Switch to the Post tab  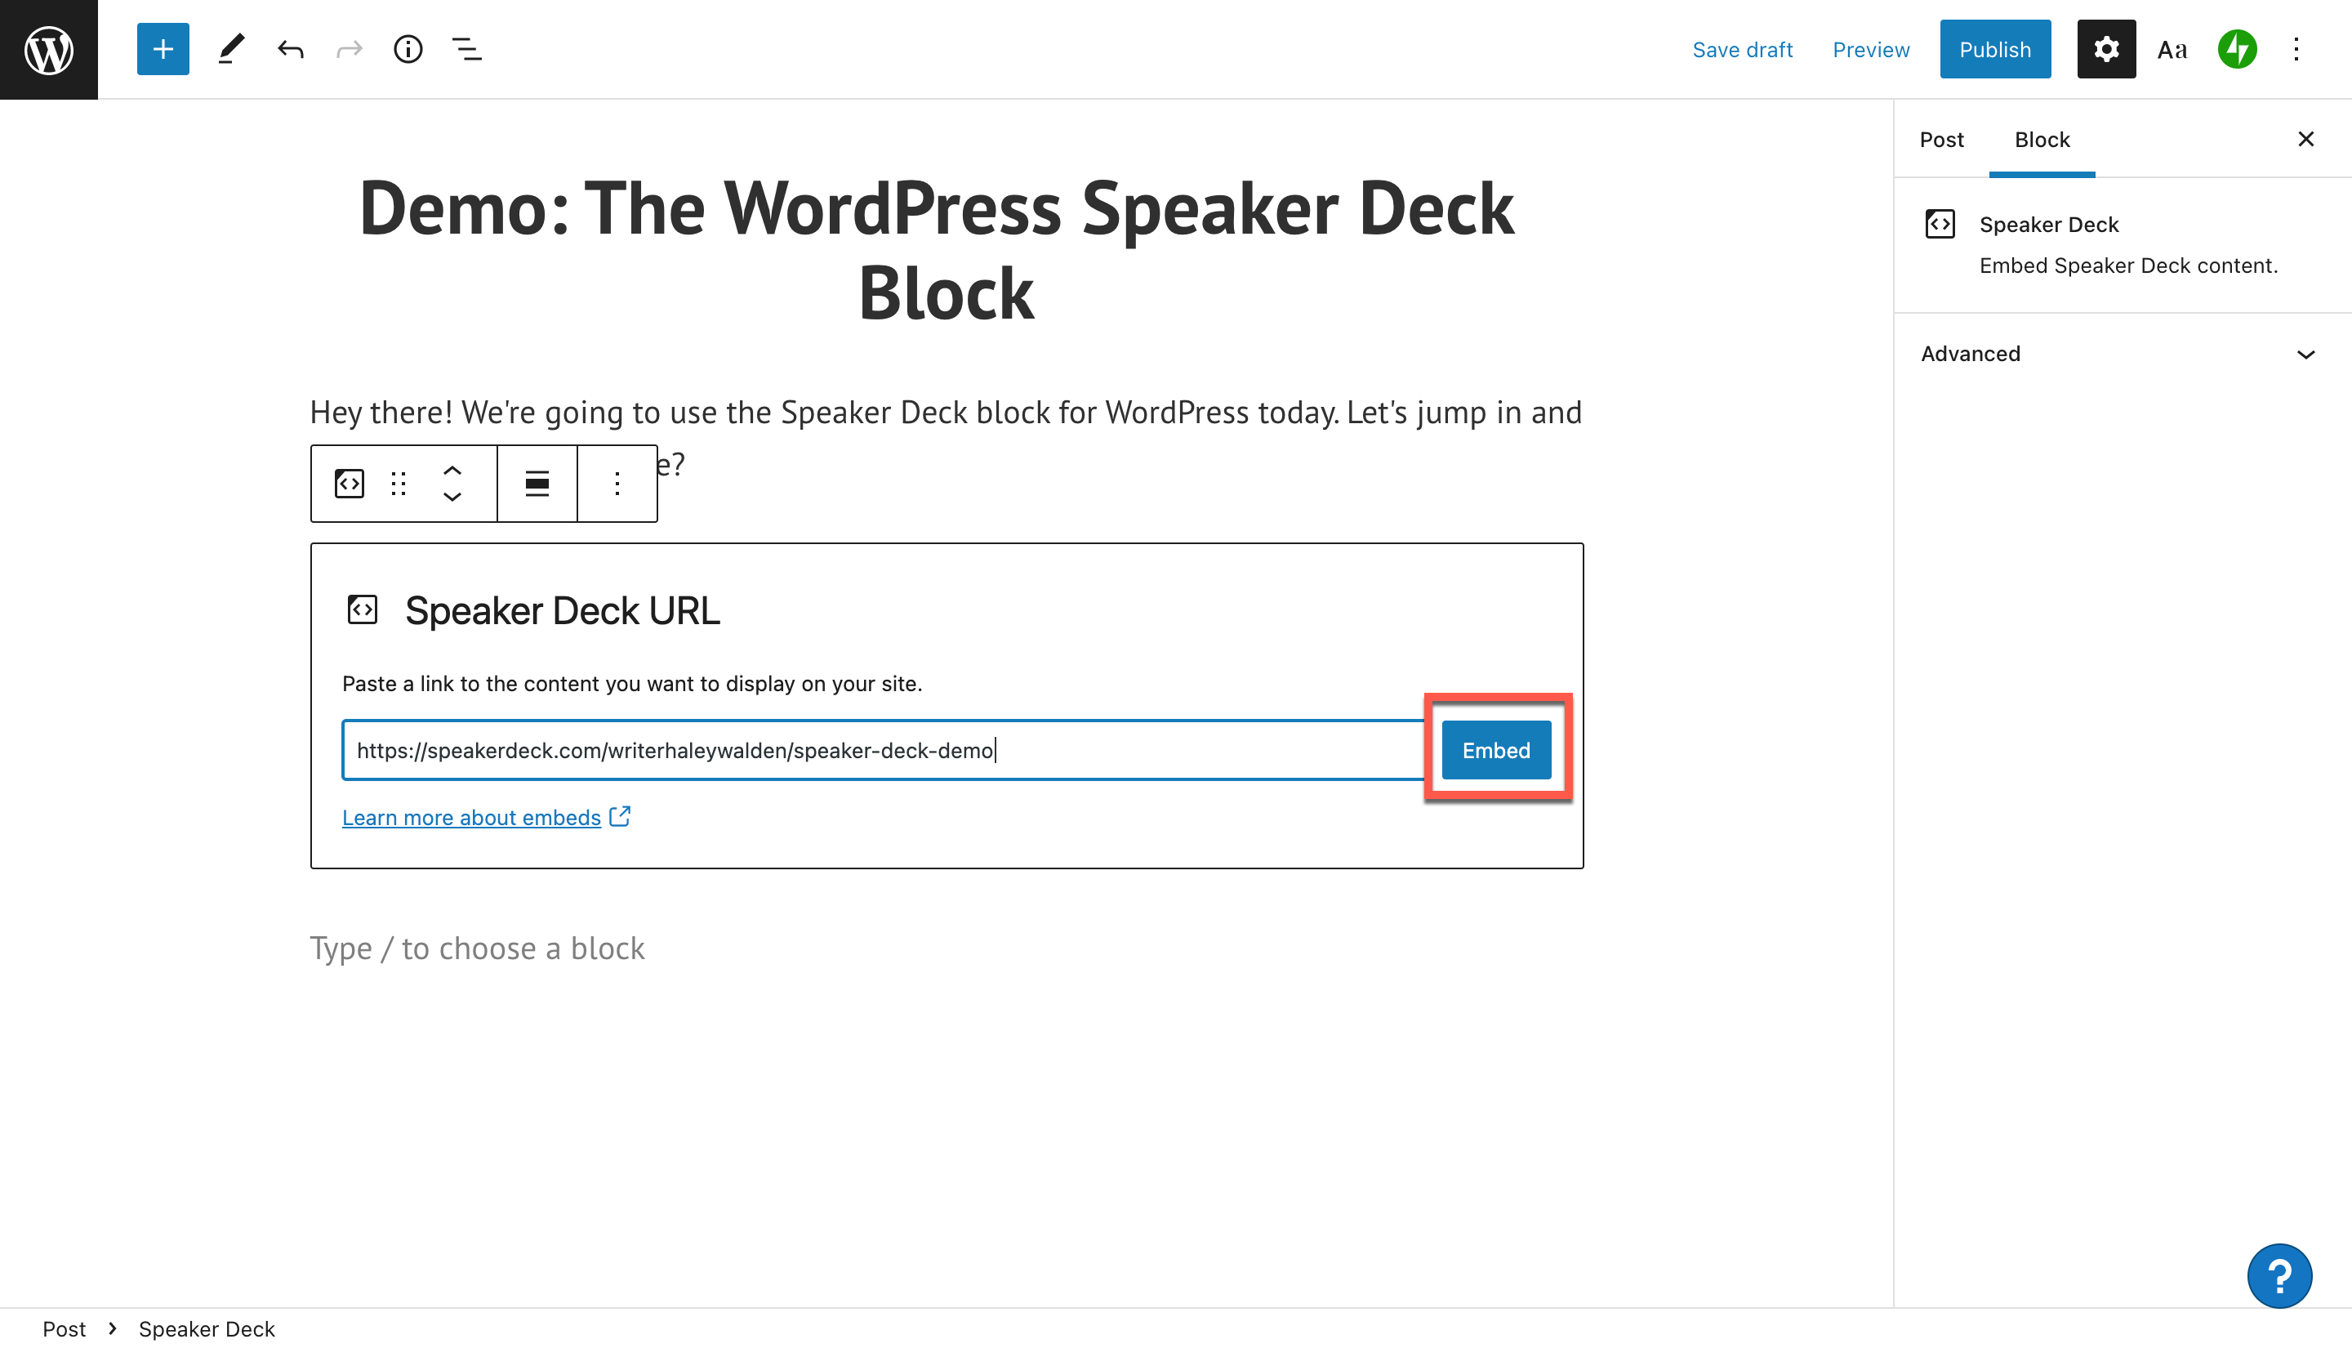click(x=1941, y=140)
